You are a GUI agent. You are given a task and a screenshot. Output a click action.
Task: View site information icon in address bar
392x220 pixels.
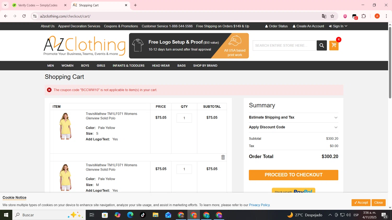pyautogui.click(x=35, y=16)
